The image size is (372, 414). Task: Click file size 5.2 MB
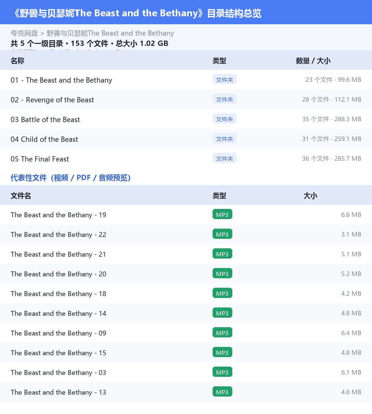(x=351, y=274)
